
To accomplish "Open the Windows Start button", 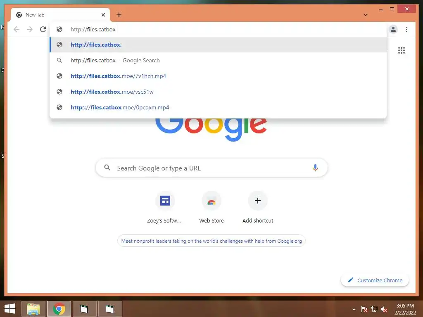I will coord(10,309).
